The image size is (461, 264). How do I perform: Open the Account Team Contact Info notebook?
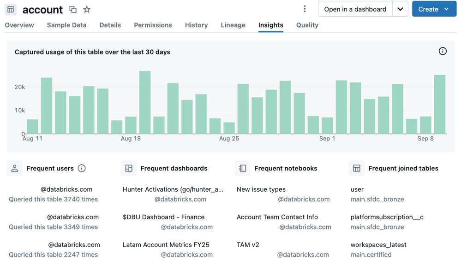pyautogui.click(x=277, y=217)
